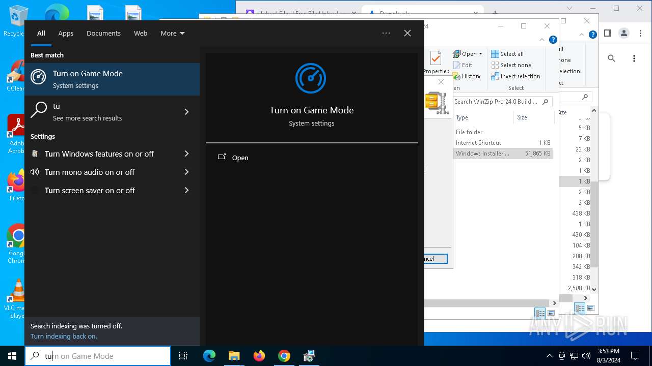
Task: Click the taskbar search text field
Action: pyautogui.click(x=98, y=356)
